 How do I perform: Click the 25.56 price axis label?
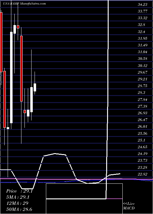pyautogui.click(x=143, y=134)
